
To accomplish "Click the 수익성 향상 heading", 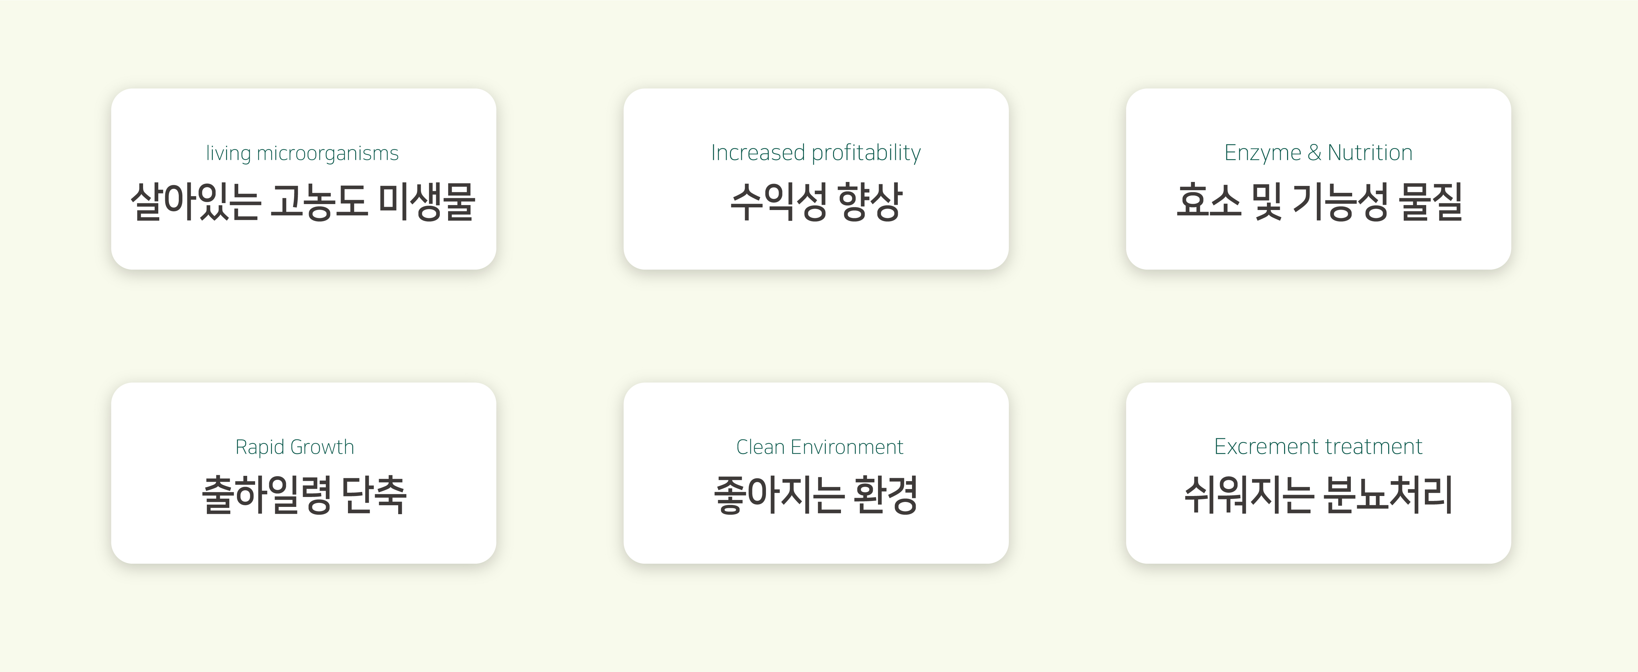I will [816, 201].
